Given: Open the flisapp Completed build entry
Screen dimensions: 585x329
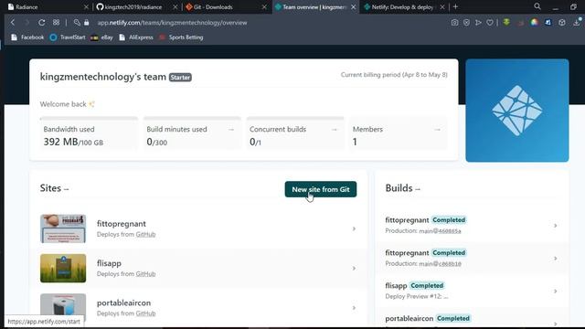Looking at the screenshot, I should pos(472,291).
